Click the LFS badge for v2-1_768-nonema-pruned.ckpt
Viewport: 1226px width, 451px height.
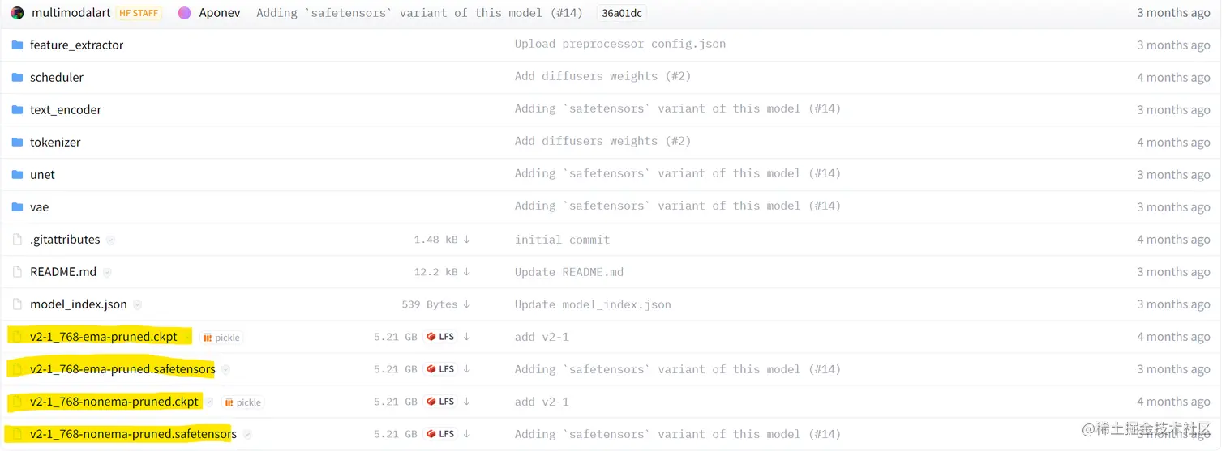(x=440, y=402)
